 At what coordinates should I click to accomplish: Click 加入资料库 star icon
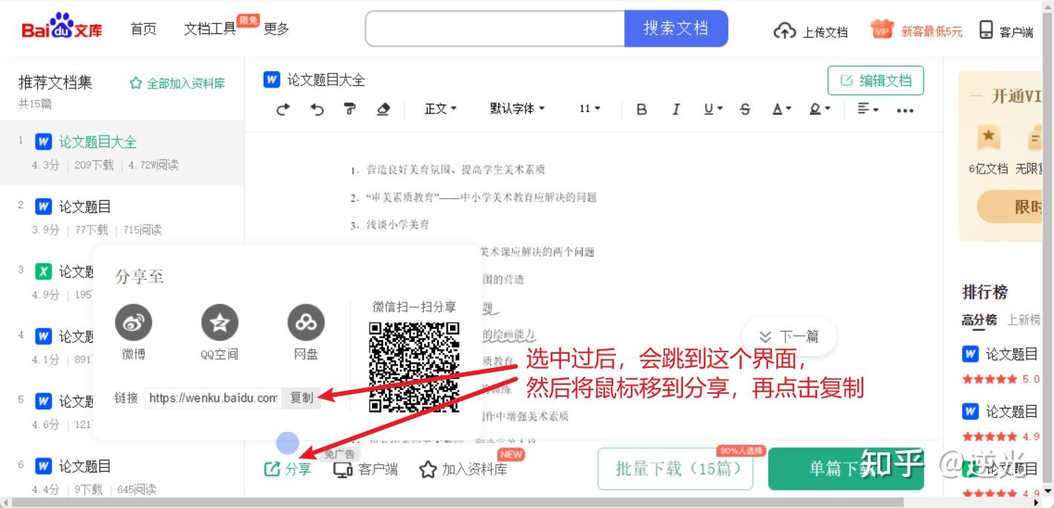click(x=428, y=469)
